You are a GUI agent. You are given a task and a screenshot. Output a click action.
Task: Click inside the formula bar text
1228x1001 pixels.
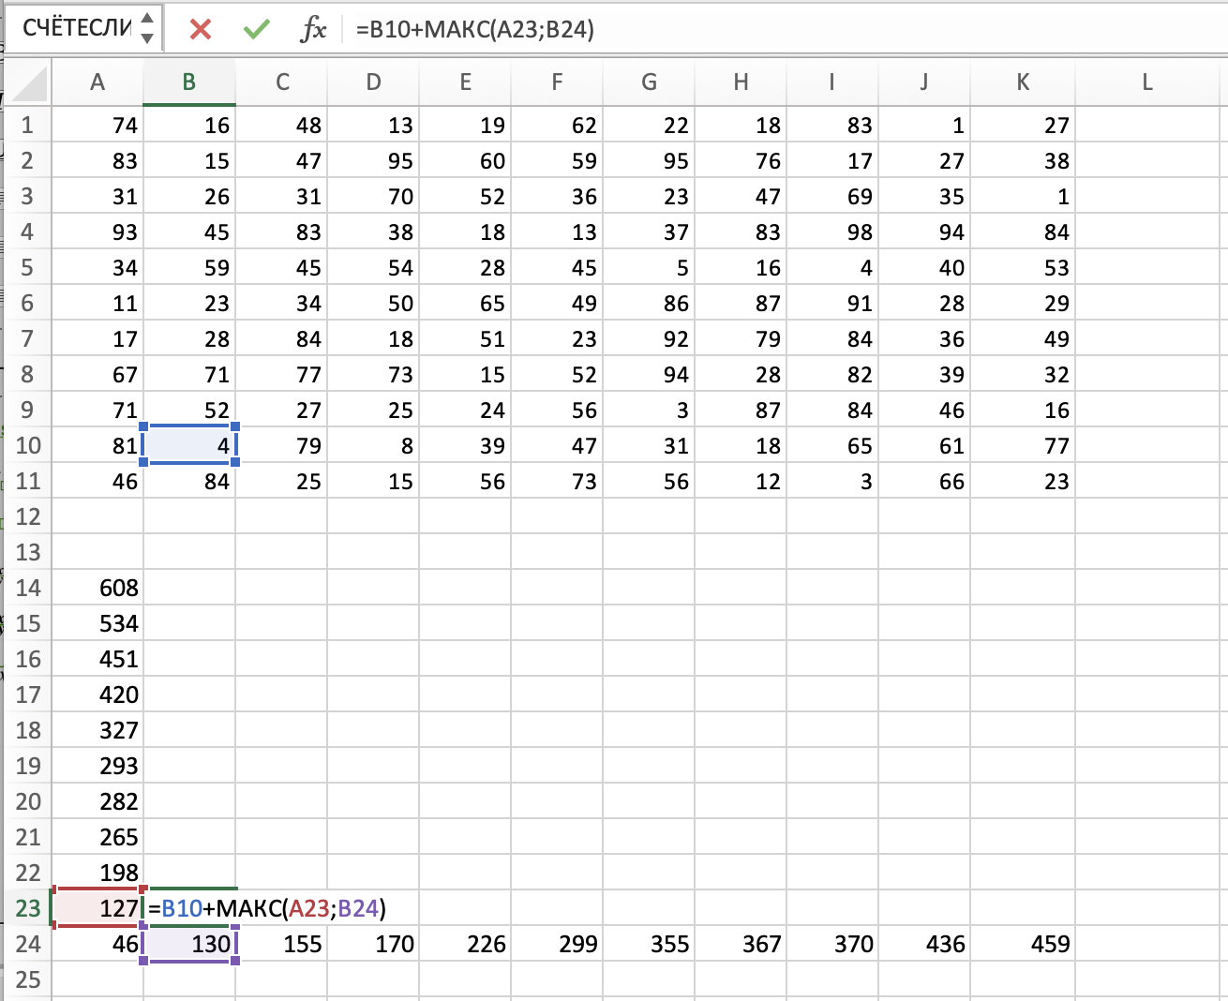pos(656,29)
